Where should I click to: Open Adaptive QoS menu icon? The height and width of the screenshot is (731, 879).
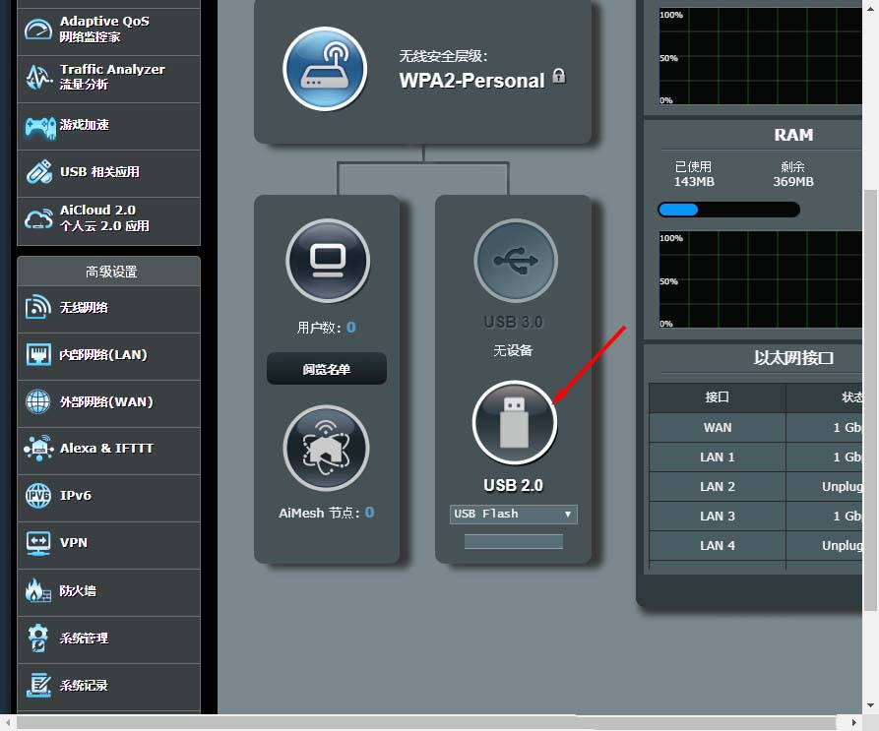click(38, 30)
